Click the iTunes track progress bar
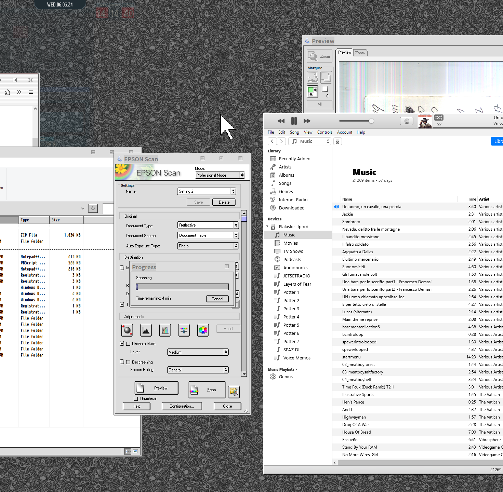The image size is (503, 492). click(x=468, y=128)
